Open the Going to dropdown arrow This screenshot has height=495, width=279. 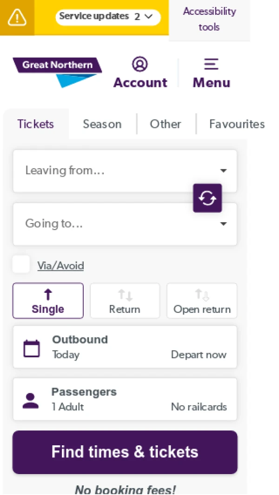click(223, 224)
